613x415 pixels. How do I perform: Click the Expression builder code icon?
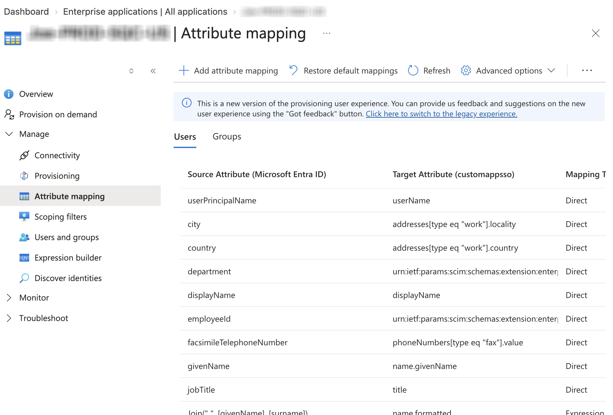[24, 258]
